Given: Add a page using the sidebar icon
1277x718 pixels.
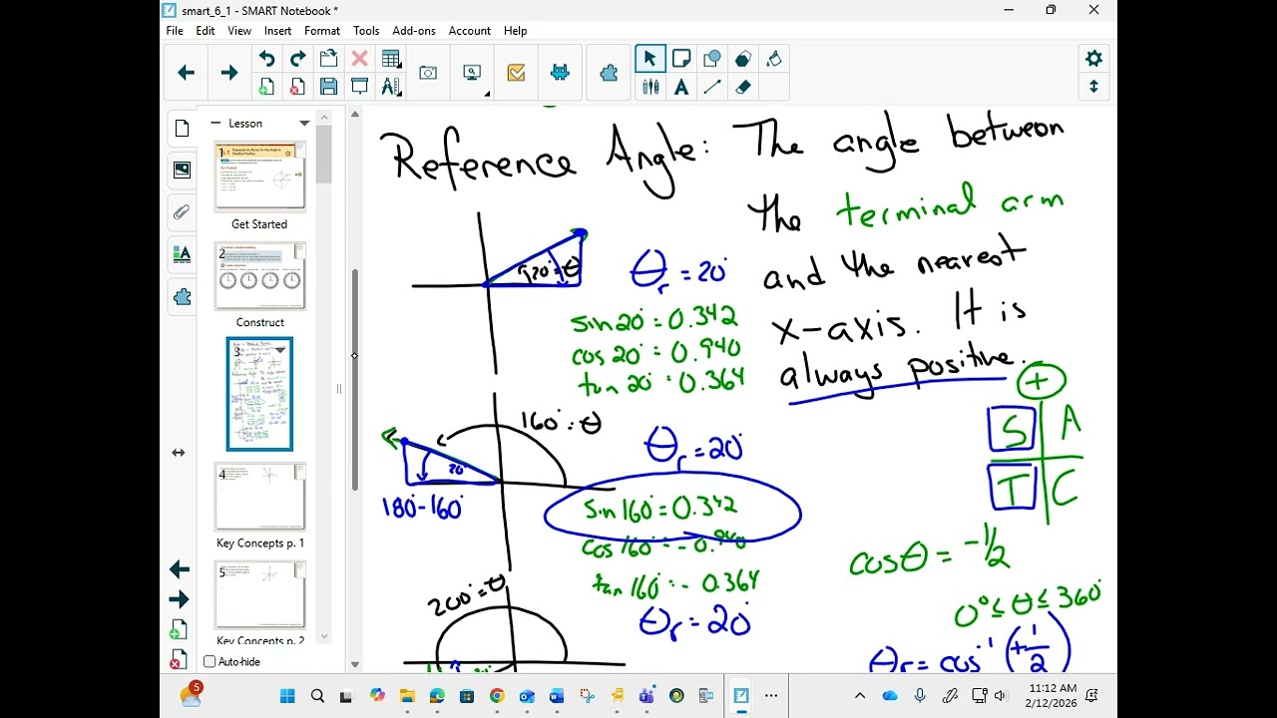Looking at the screenshot, I should tap(178, 630).
